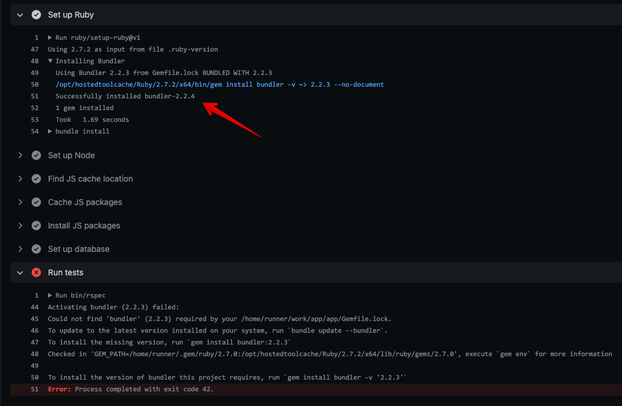Open the Set up Node step title
This screenshot has width=622, height=406.
click(71, 155)
